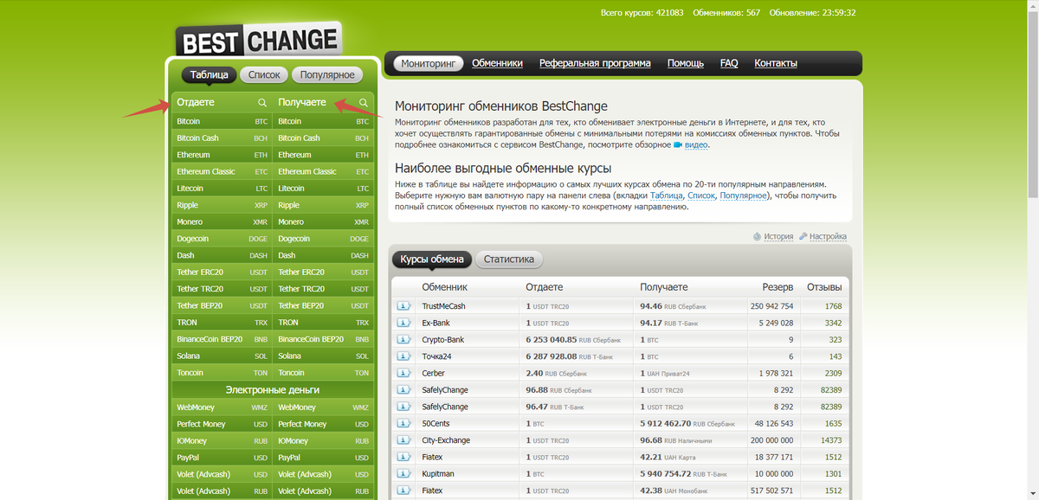Screen dimensions: 1039x500
Task: Switch to the Список tab
Action: [264, 75]
